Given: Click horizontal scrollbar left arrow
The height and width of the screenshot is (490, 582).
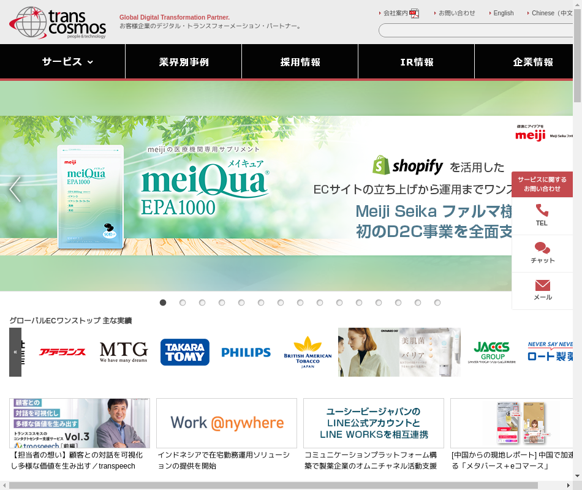Looking at the screenshot, I should pos(4,486).
